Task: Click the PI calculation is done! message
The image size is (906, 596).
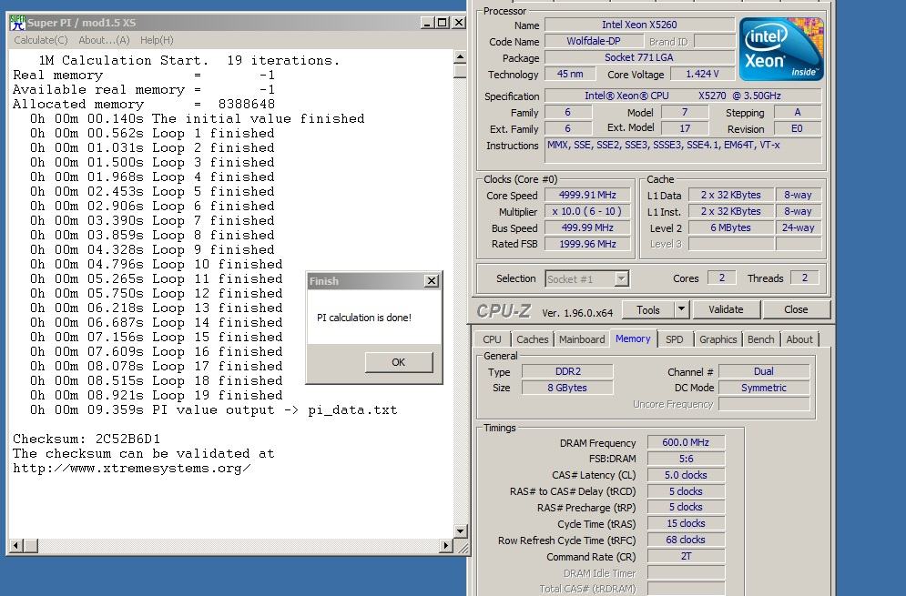Action: [364, 318]
